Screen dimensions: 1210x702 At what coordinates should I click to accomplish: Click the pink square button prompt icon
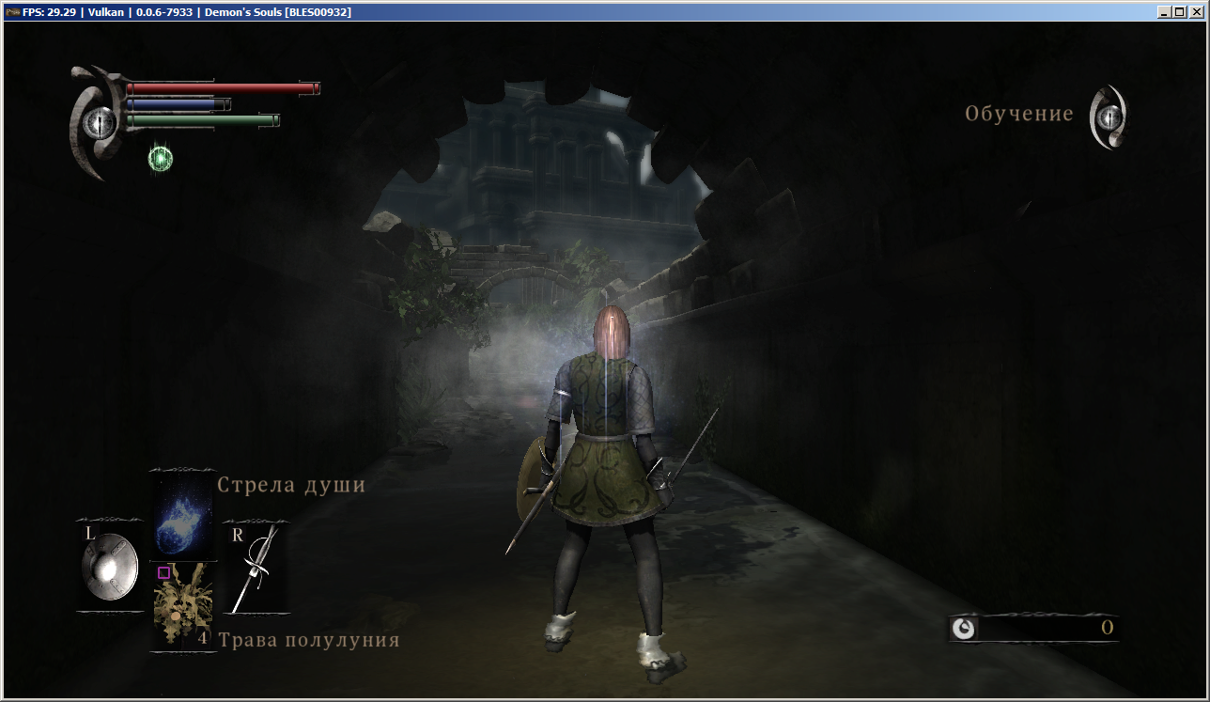pos(163,572)
